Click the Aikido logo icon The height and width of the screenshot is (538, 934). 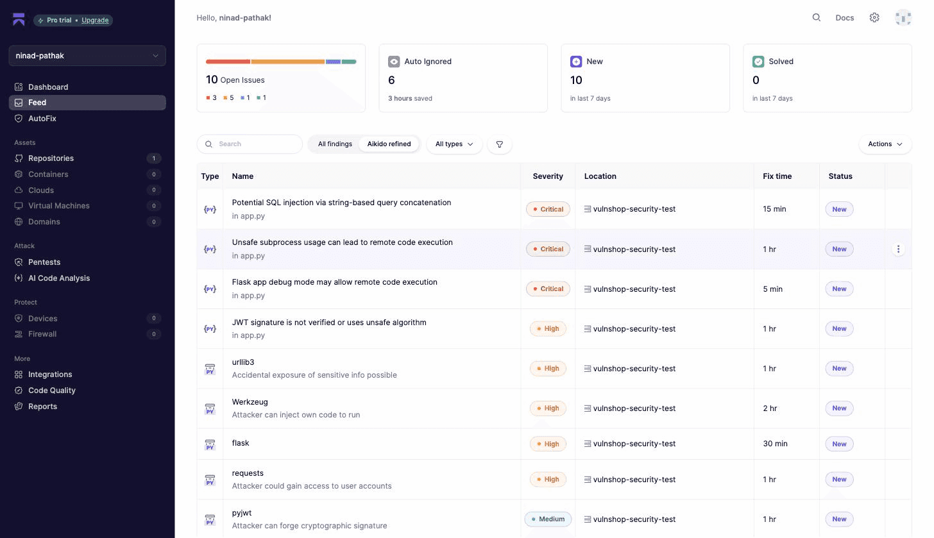tap(19, 20)
